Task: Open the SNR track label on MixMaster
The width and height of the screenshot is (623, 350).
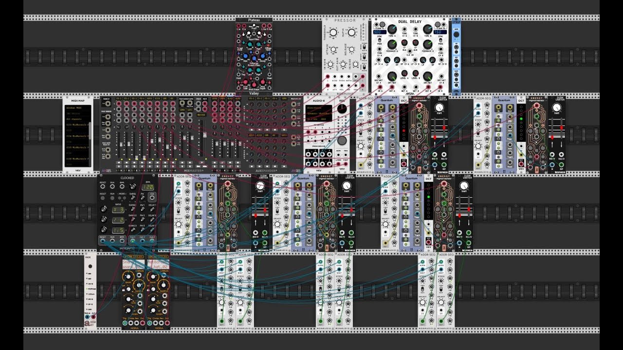Action: click(165, 99)
